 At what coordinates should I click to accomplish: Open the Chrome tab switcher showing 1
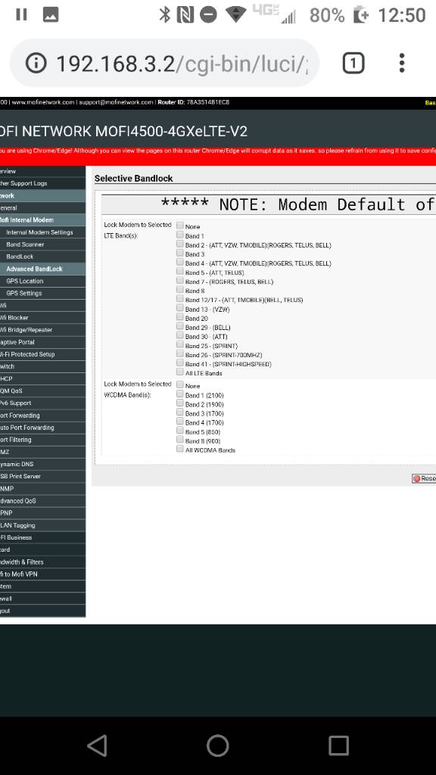click(353, 64)
